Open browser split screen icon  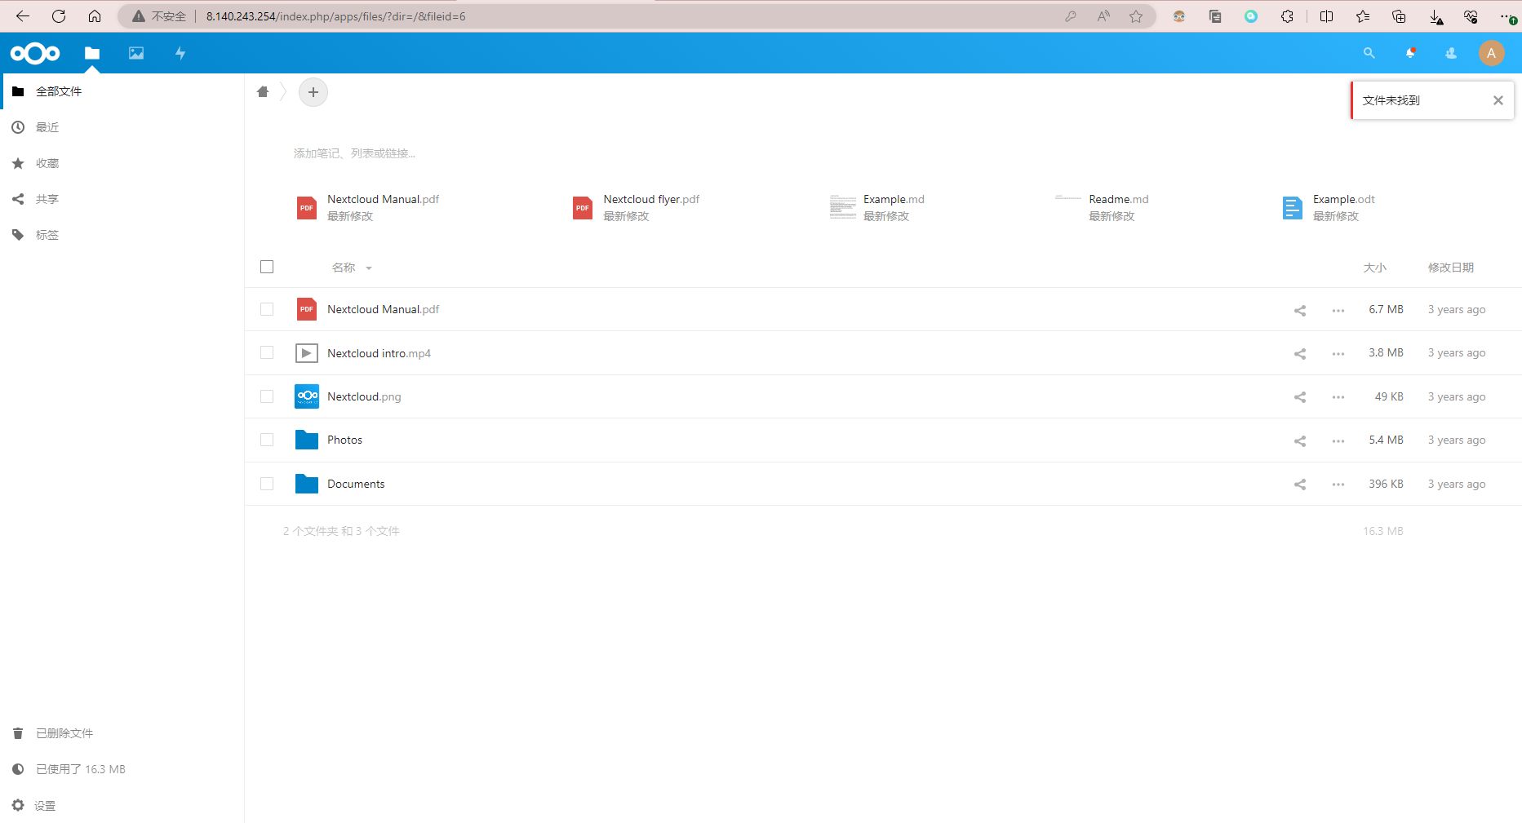(x=1327, y=16)
